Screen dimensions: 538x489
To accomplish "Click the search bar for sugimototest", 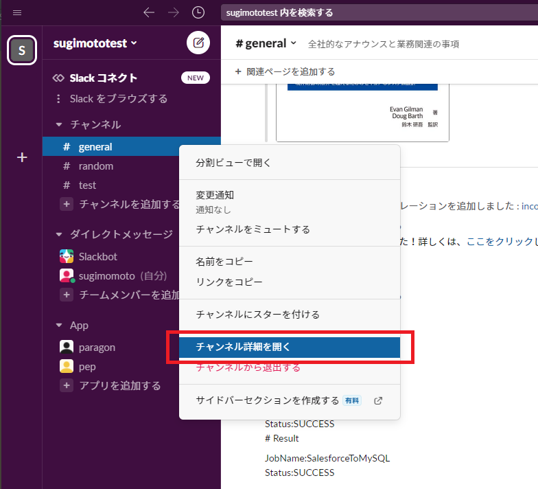I will 379,12.
